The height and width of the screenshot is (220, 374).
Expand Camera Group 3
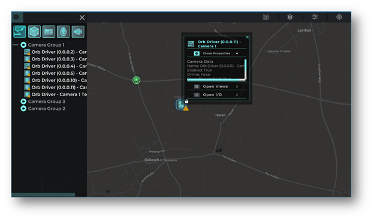pos(23,102)
